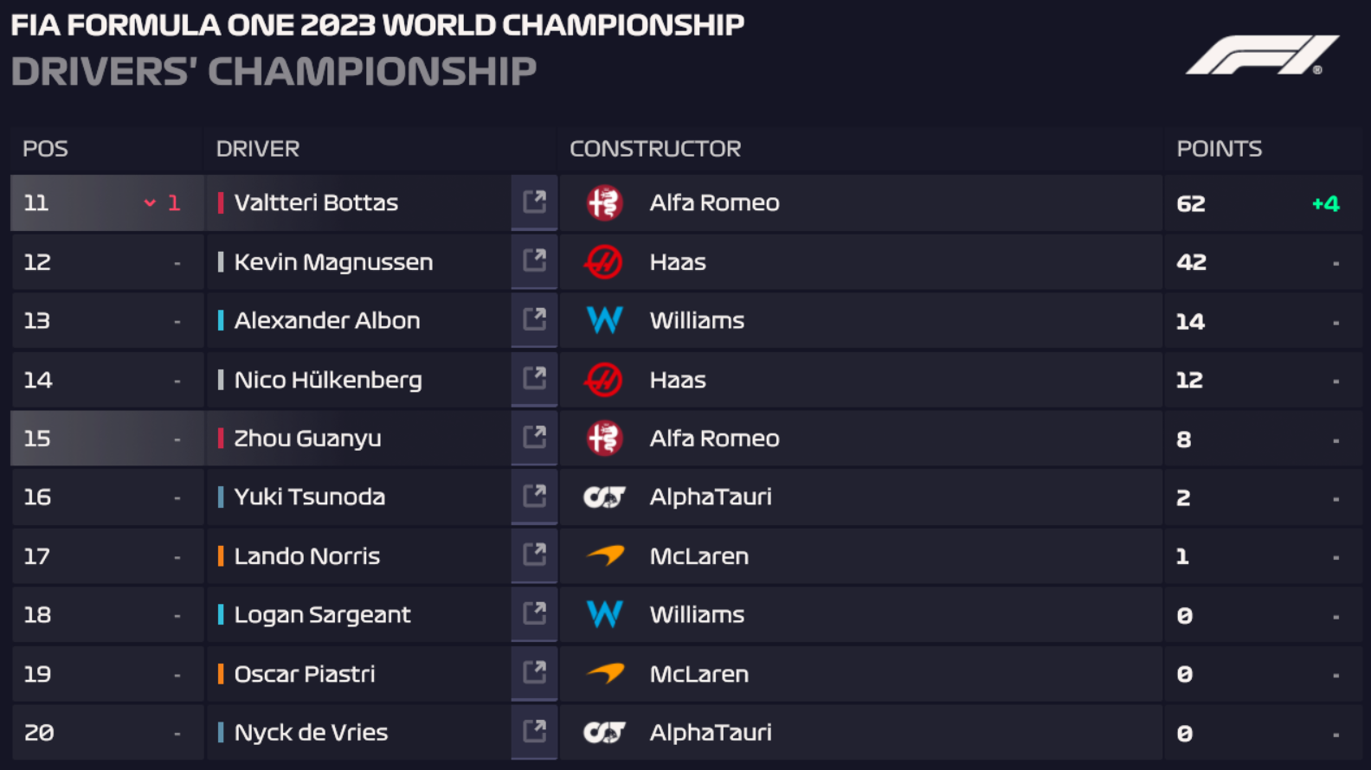
Task: Click the Valtteri Bottas driver name
Action: [x=316, y=203]
